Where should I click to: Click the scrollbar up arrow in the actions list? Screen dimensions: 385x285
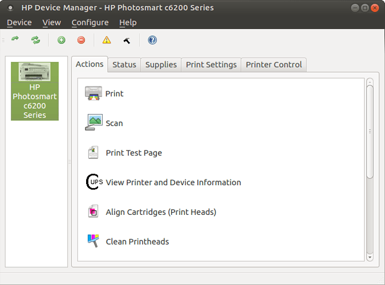370,82
